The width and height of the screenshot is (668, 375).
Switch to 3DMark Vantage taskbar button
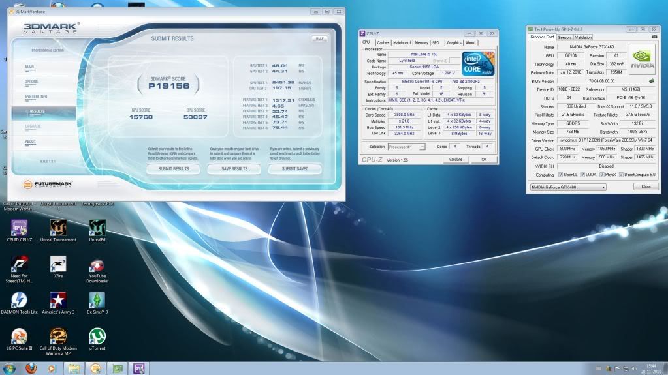[96, 368]
